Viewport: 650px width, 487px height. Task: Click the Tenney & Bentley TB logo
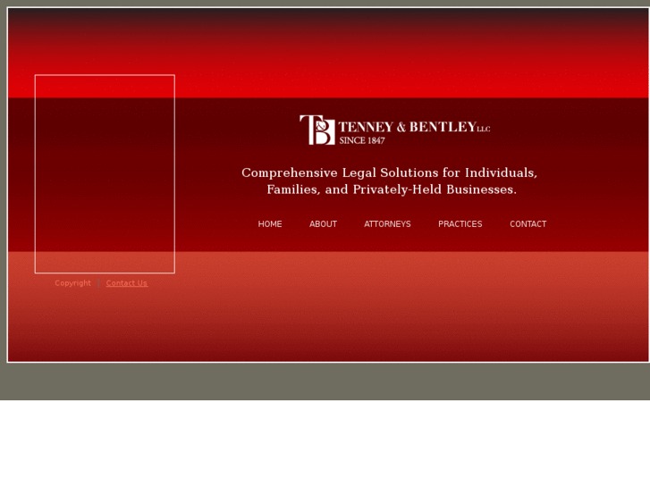click(317, 130)
